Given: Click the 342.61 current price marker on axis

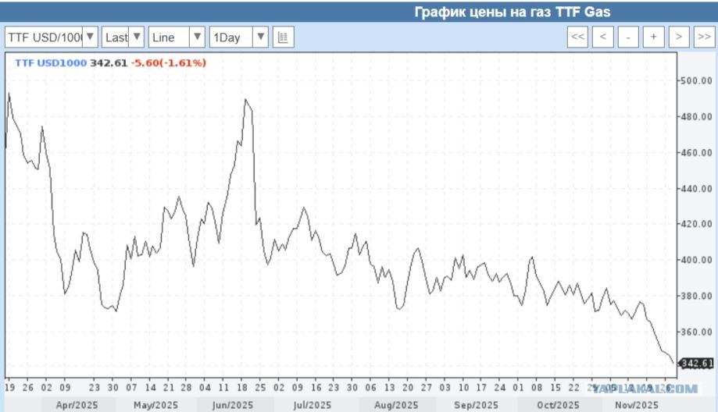Looking at the screenshot, I should pos(696,364).
